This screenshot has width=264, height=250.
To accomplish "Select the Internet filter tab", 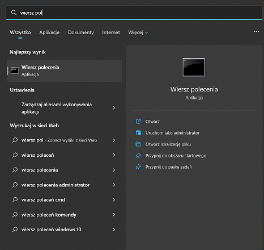I will pos(111,32).
